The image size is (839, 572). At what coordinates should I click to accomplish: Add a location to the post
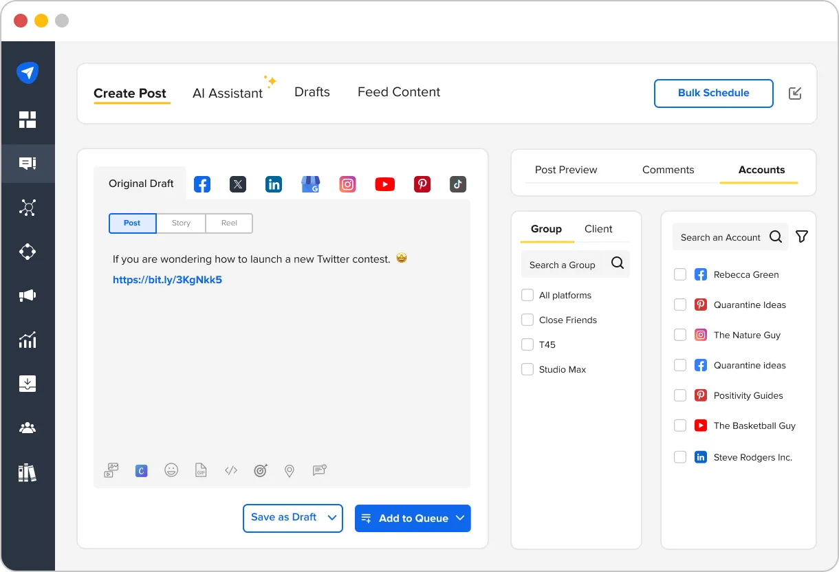tap(289, 470)
